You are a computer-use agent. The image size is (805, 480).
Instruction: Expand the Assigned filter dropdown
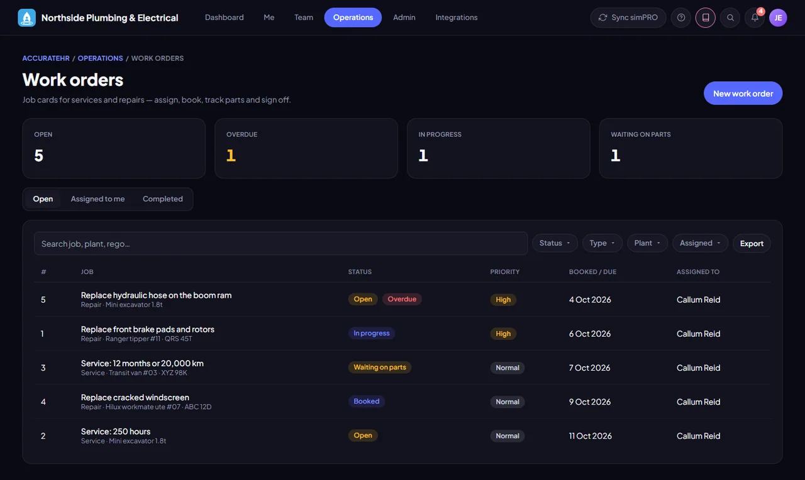point(700,243)
